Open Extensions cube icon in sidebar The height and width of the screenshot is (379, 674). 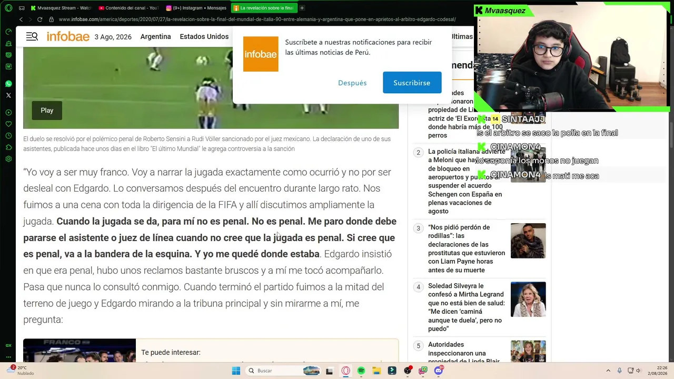(8, 147)
